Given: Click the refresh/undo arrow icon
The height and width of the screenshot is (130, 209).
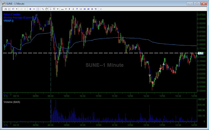Looking at the screenshot, I should point(13,9).
